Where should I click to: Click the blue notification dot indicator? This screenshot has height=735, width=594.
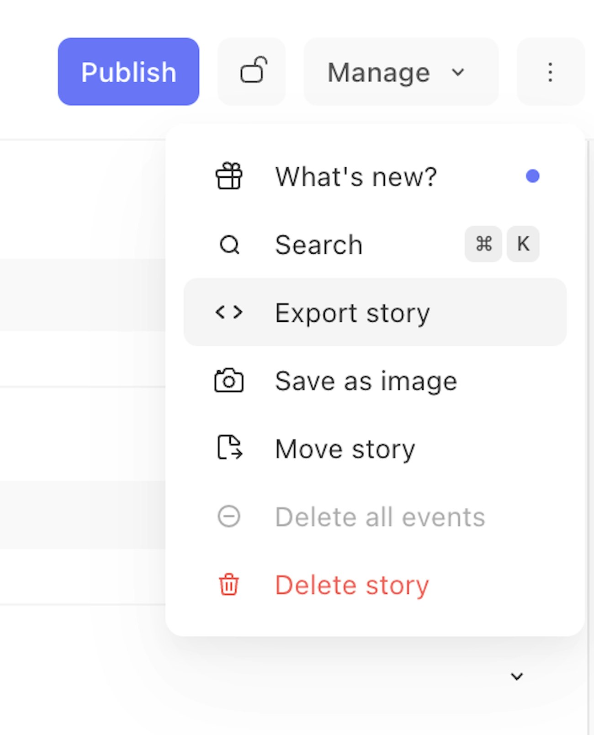click(532, 176)
